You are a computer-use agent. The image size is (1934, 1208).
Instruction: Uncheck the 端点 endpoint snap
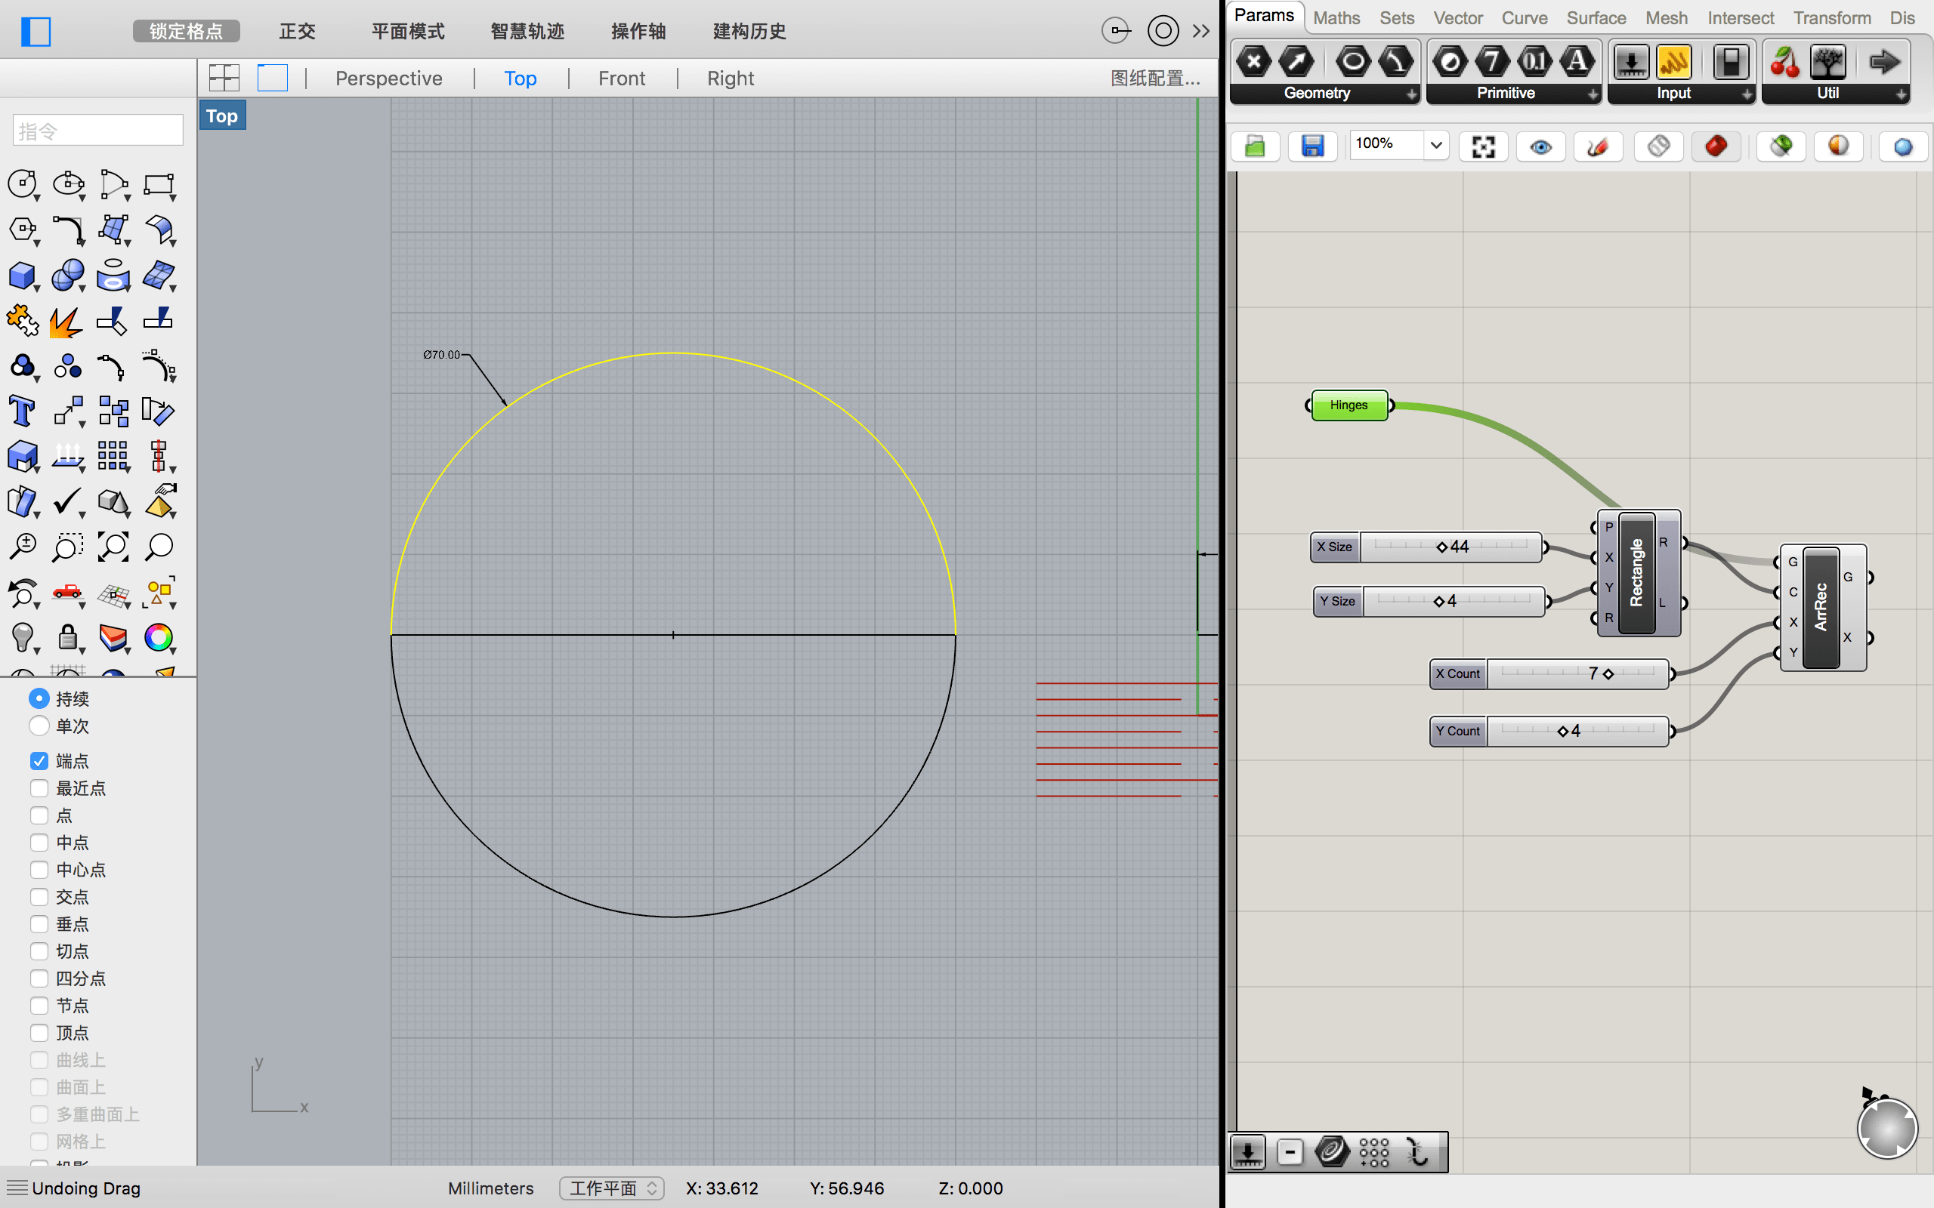click(x=39, y=760)
